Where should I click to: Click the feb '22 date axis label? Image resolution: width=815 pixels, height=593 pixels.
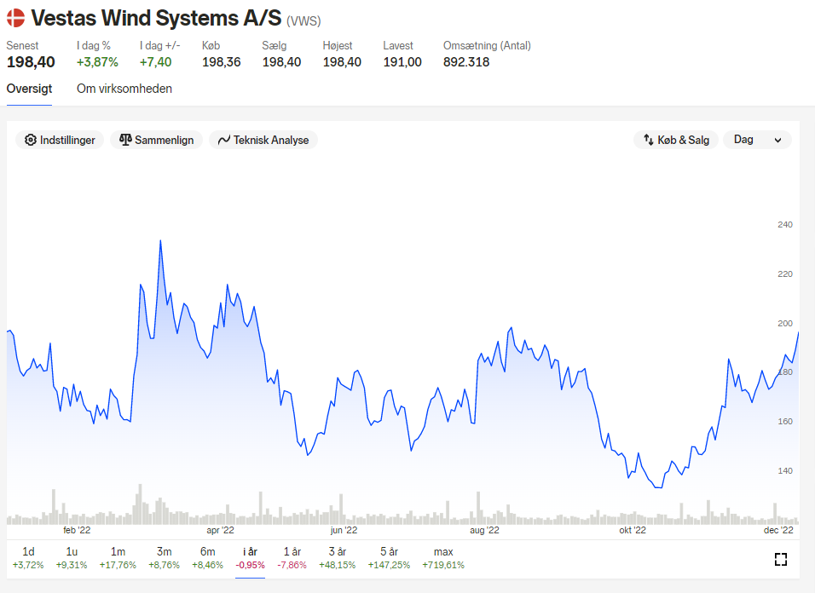click(77, 530)
